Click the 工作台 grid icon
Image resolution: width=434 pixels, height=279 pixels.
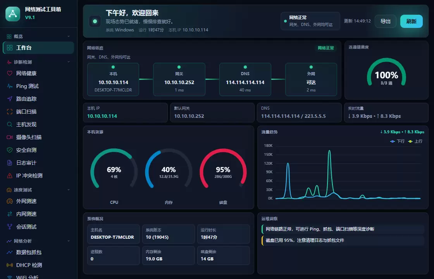(10, 48)
